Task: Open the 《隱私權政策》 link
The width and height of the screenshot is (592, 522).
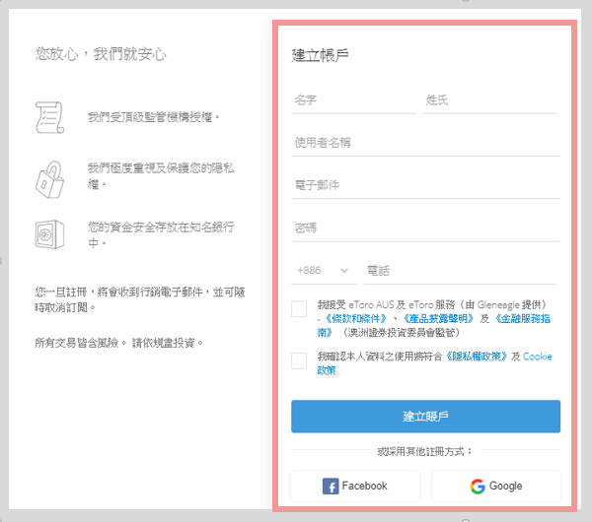Action: pyautogui.click(x=477, y=357)
